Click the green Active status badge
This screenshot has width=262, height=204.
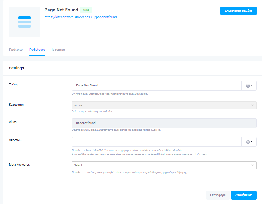pos(86,10)
